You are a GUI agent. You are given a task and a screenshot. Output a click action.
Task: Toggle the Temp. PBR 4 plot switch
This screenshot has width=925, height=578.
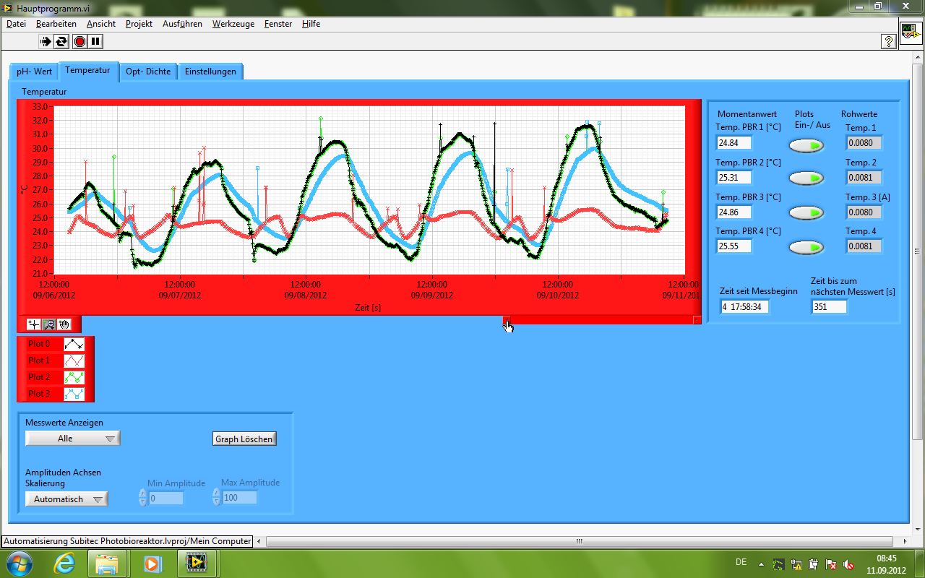tap(806, 248)
